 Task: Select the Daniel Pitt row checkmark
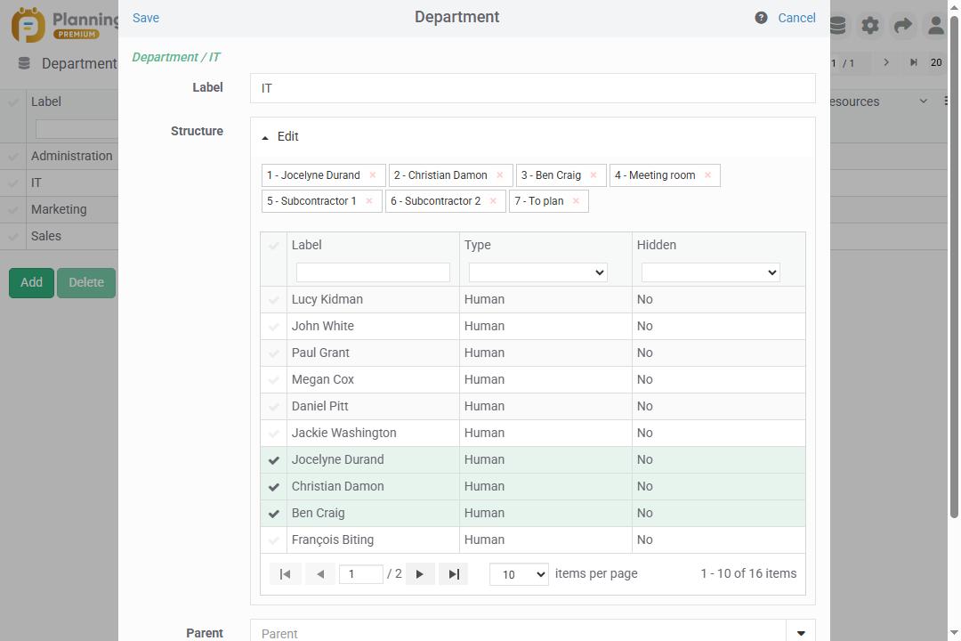[x=274, y=407]
